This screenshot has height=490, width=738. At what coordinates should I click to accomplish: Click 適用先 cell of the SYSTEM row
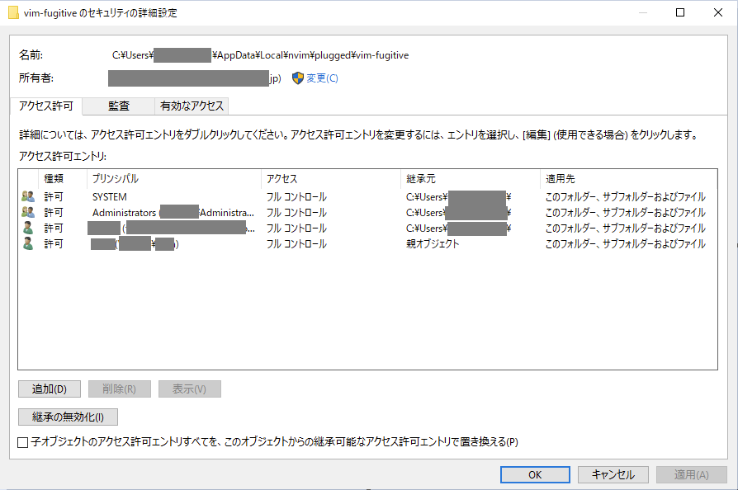[x=626, y=196]
